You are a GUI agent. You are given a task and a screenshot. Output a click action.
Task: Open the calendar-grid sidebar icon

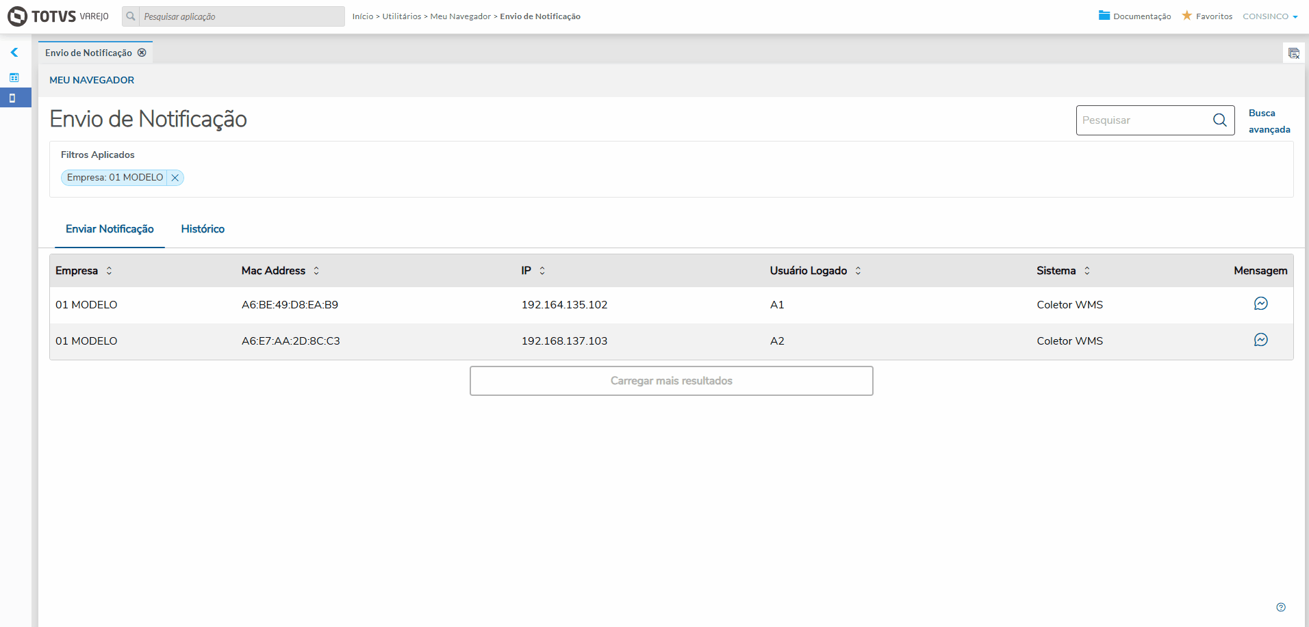click(x=14, y=77)
